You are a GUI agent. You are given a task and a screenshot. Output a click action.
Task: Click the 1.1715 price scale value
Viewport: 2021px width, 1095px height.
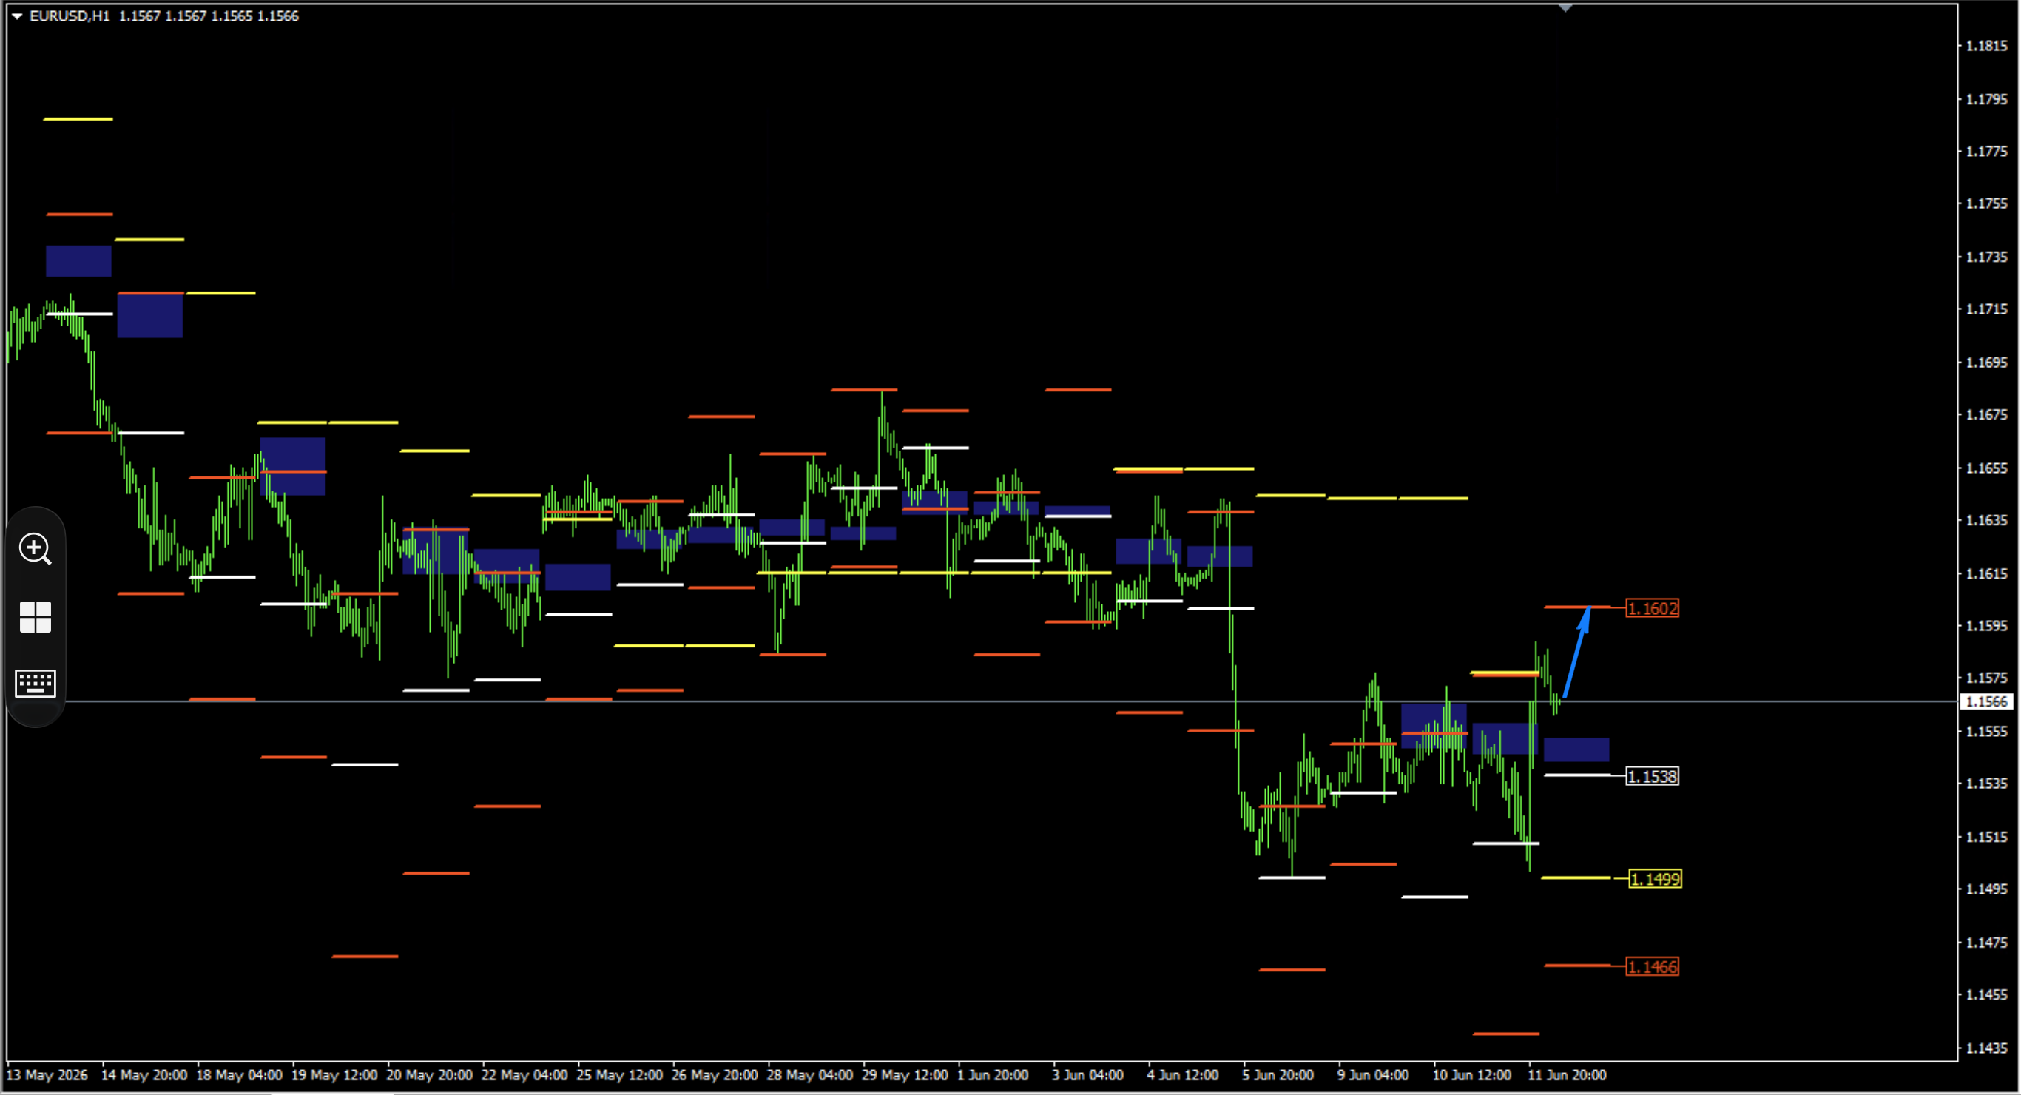[1986, 309]
